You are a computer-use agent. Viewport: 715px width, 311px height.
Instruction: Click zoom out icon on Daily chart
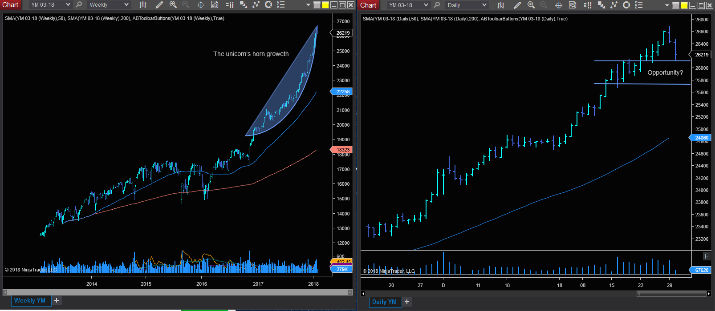544,5
